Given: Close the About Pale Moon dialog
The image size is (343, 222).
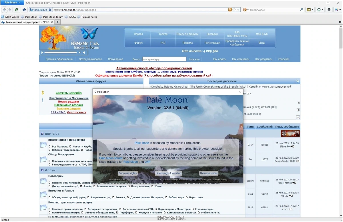Looking at the screenshot, I should [x=240, y=92].
